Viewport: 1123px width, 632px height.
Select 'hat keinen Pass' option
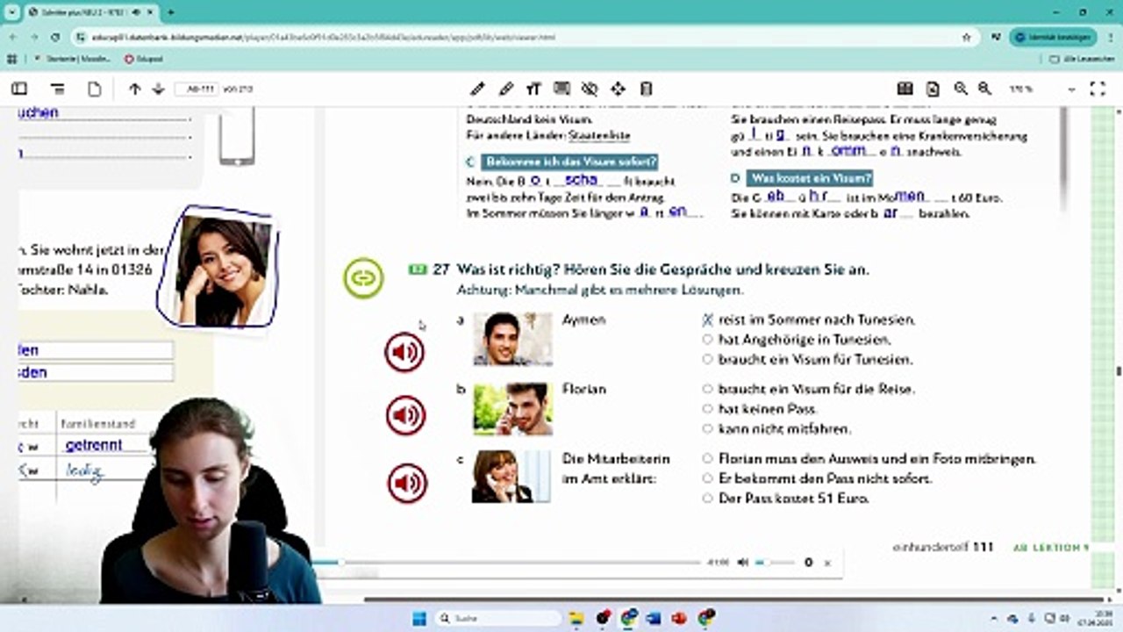point(707,409)
